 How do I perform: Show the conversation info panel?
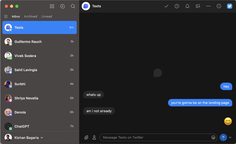(219, 6)
